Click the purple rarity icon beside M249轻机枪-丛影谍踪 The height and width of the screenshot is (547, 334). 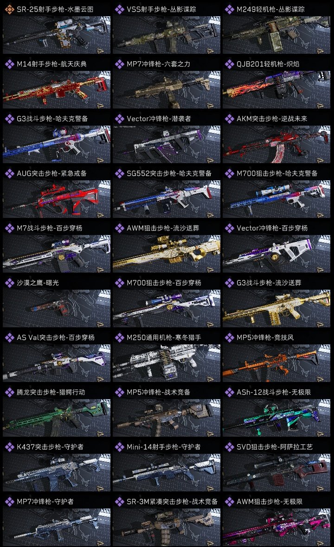click(229, 9)
